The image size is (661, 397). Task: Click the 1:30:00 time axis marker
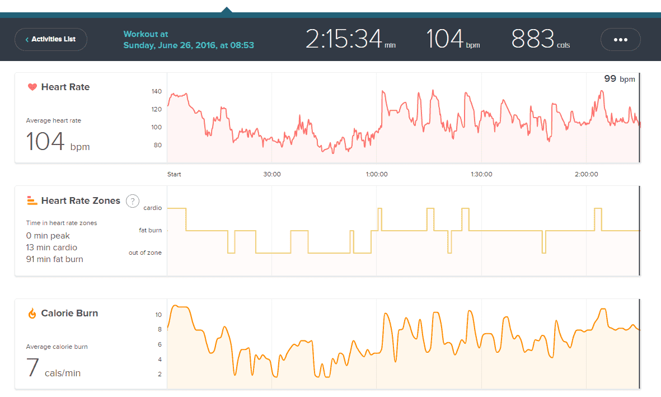tap(481, 174)
